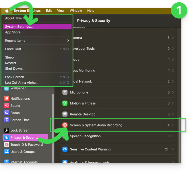Expand Developer Tools row chevron
This screenshot has width=189, height=171.
pyautogui.click(x=173, y=49)
